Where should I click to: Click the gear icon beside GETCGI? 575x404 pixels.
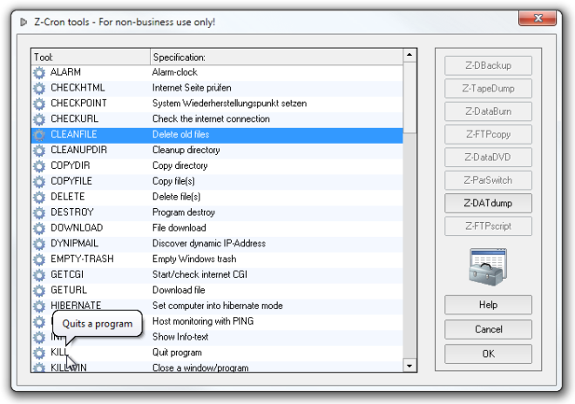click(x=39, y=275)
